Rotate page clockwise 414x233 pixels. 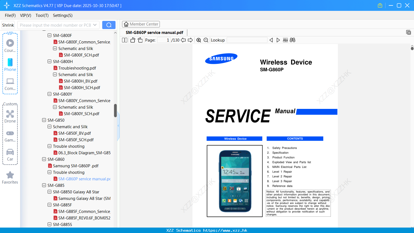click(x=140, y=40)
